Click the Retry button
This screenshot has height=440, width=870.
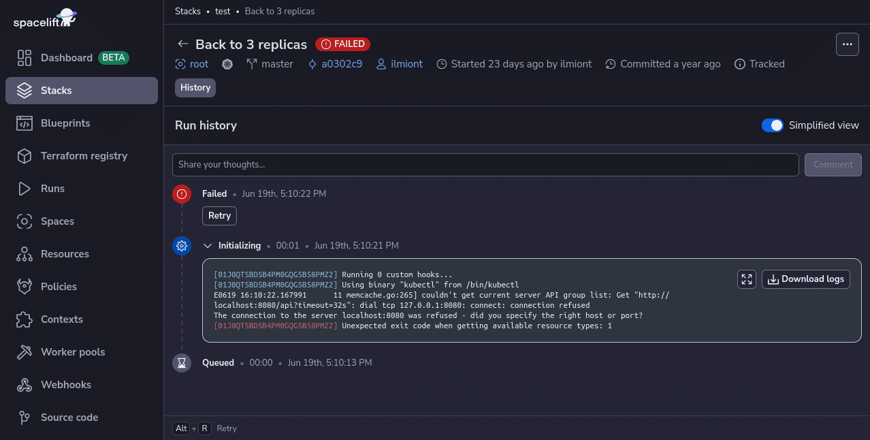(219, 216)
